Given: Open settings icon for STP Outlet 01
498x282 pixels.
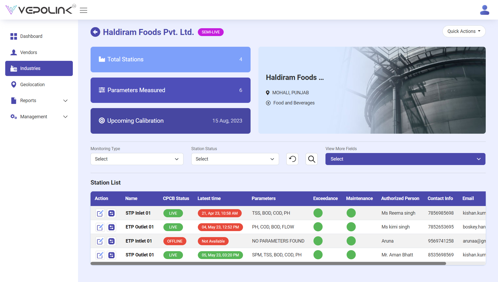Looking at the screenshot, I should click(x=111, y=255).
